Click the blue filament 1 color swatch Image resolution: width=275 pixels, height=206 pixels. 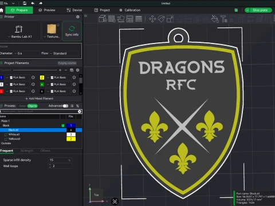click(2, 77)
